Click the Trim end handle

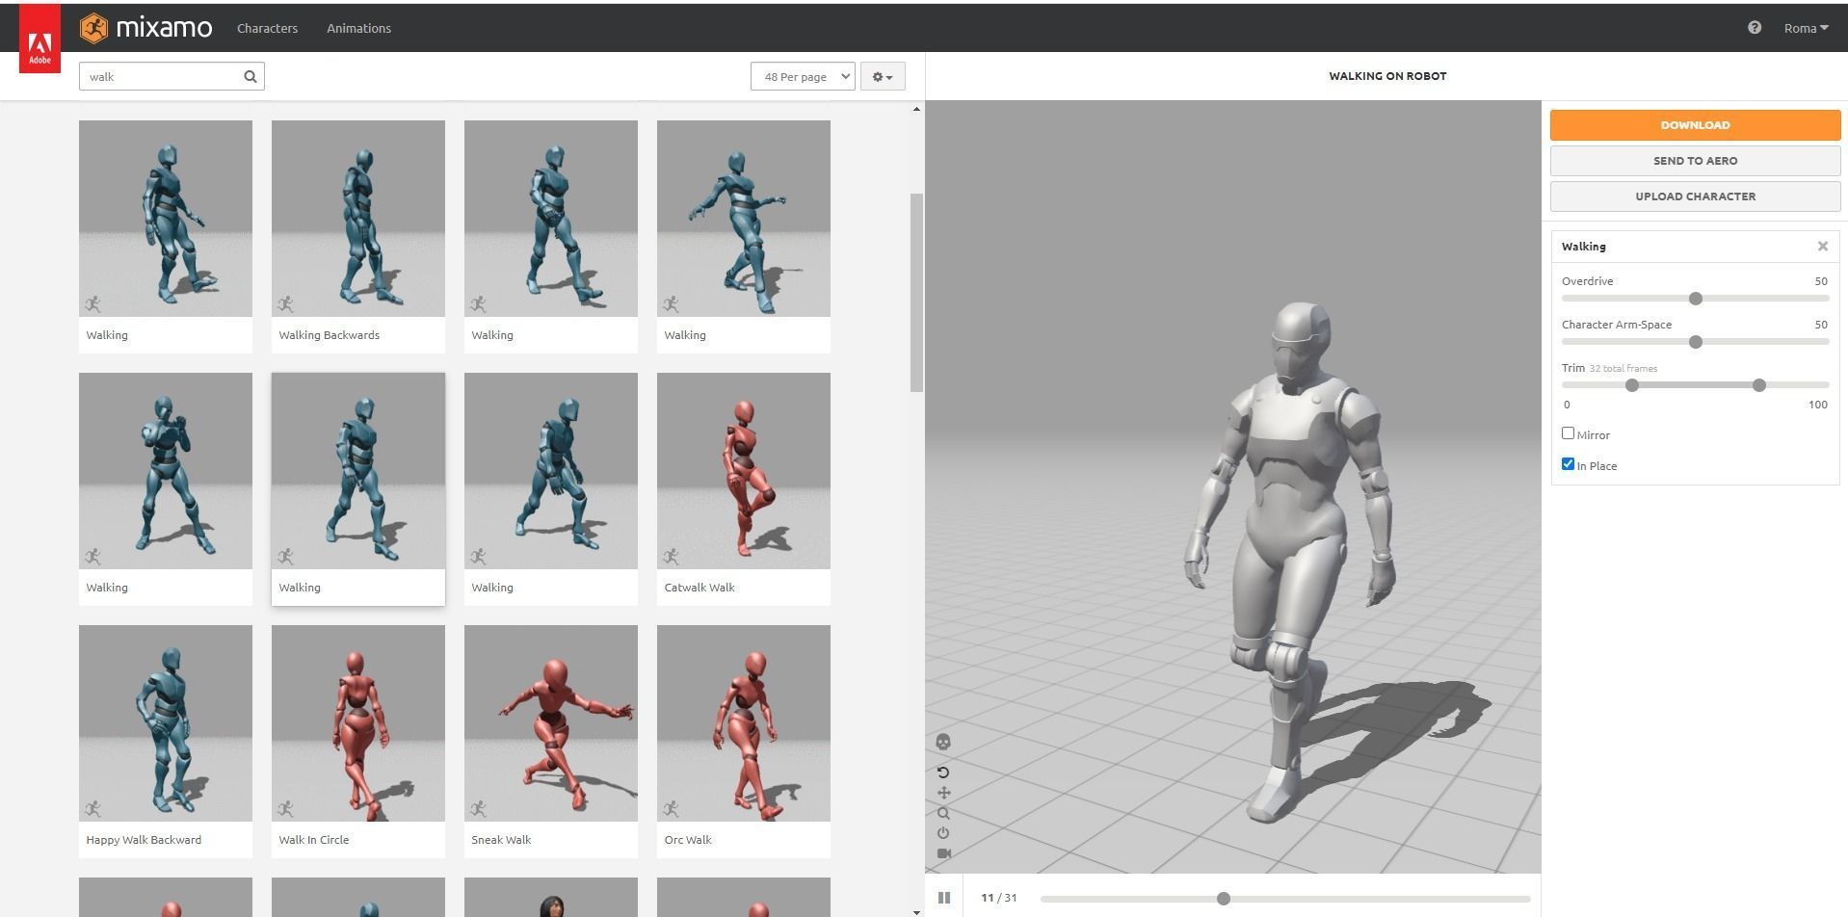pyautogui.click(x=1759, y=385)
